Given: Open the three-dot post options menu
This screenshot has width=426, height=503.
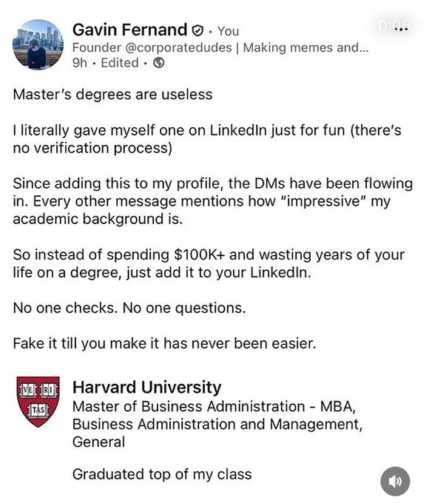Looking at the screenshot, I should (x=402, y=29).
